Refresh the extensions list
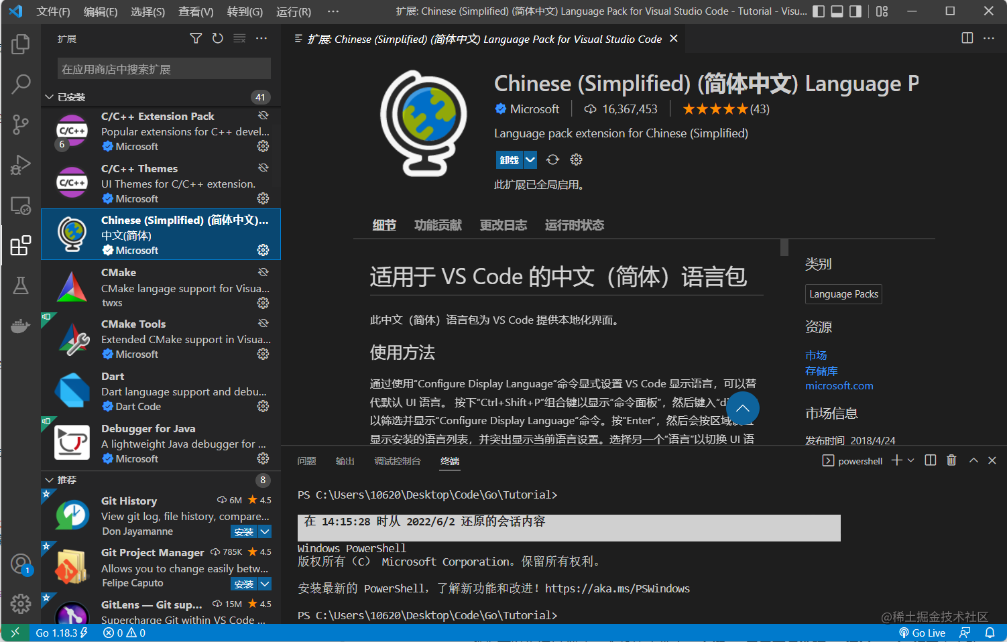This screenshot has height=642, width=1007. tap(218, 38)
